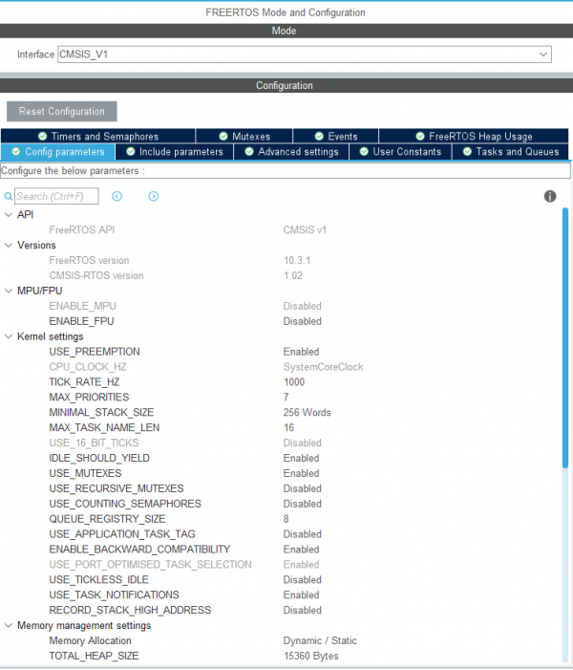Click the QUEUE_REGISTRY_SIZE parameter name

[107, 519]
